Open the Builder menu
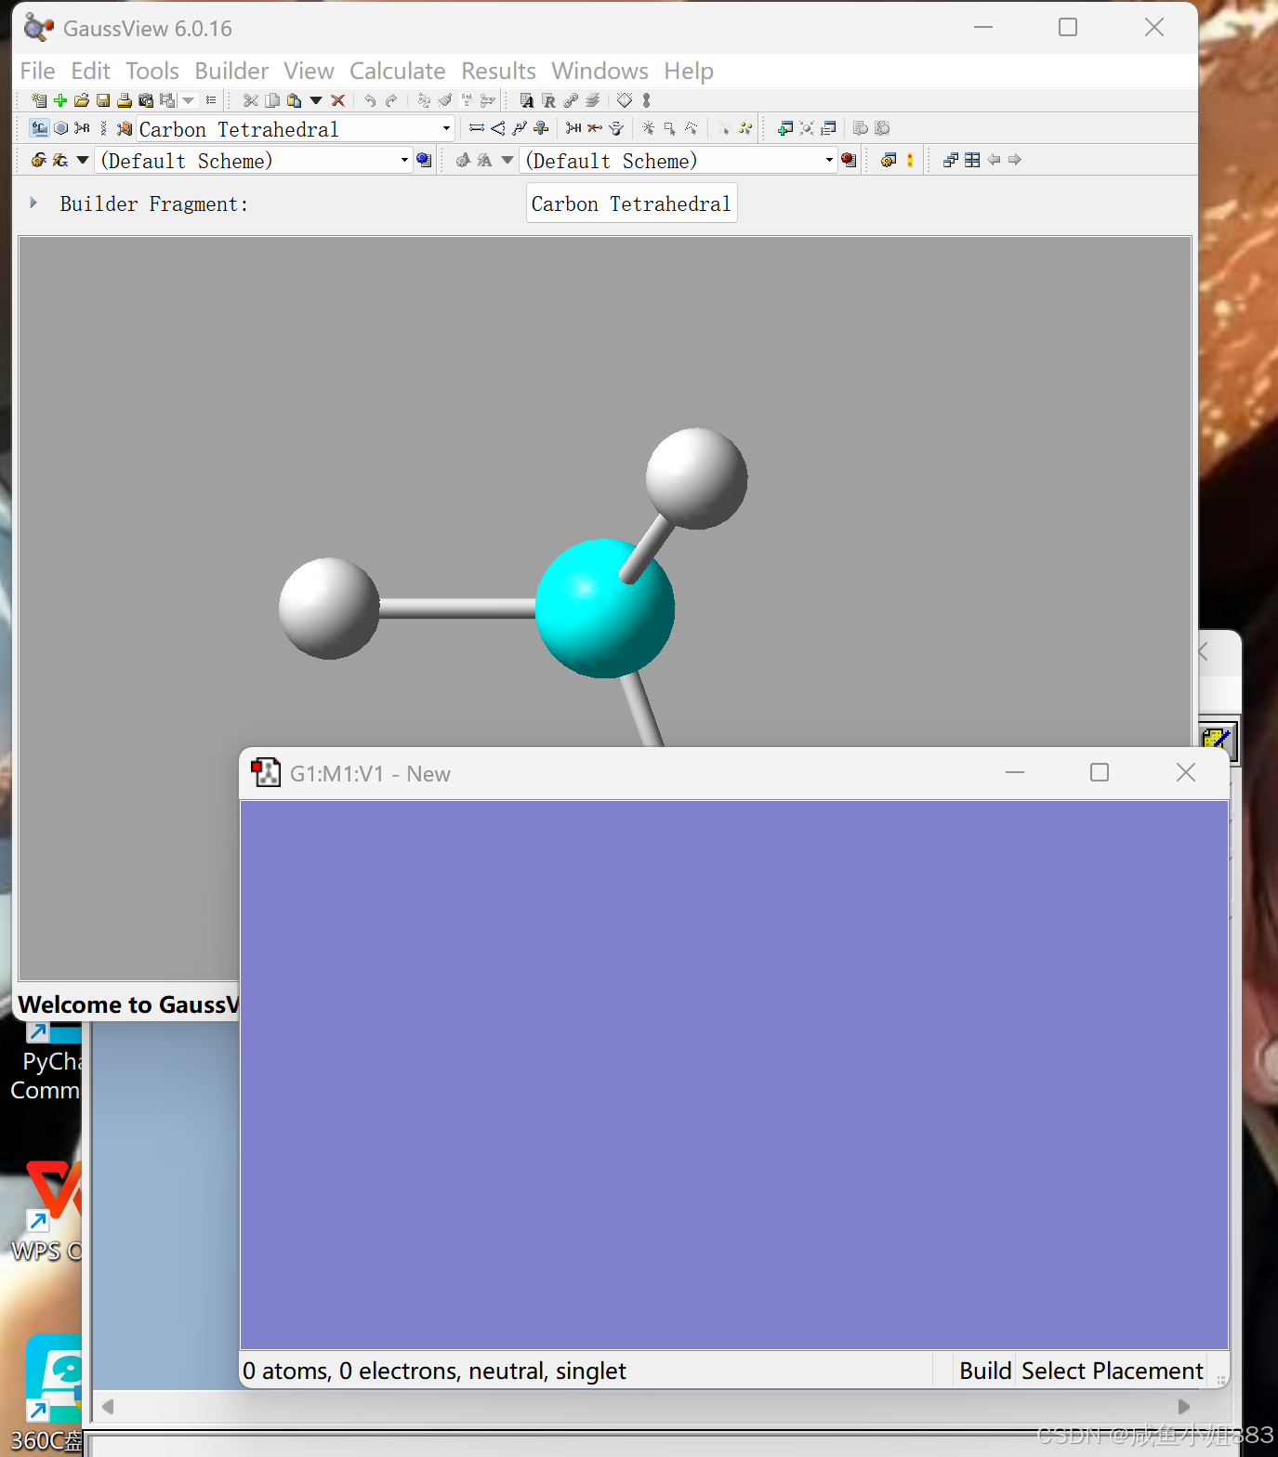 (231, 71)
